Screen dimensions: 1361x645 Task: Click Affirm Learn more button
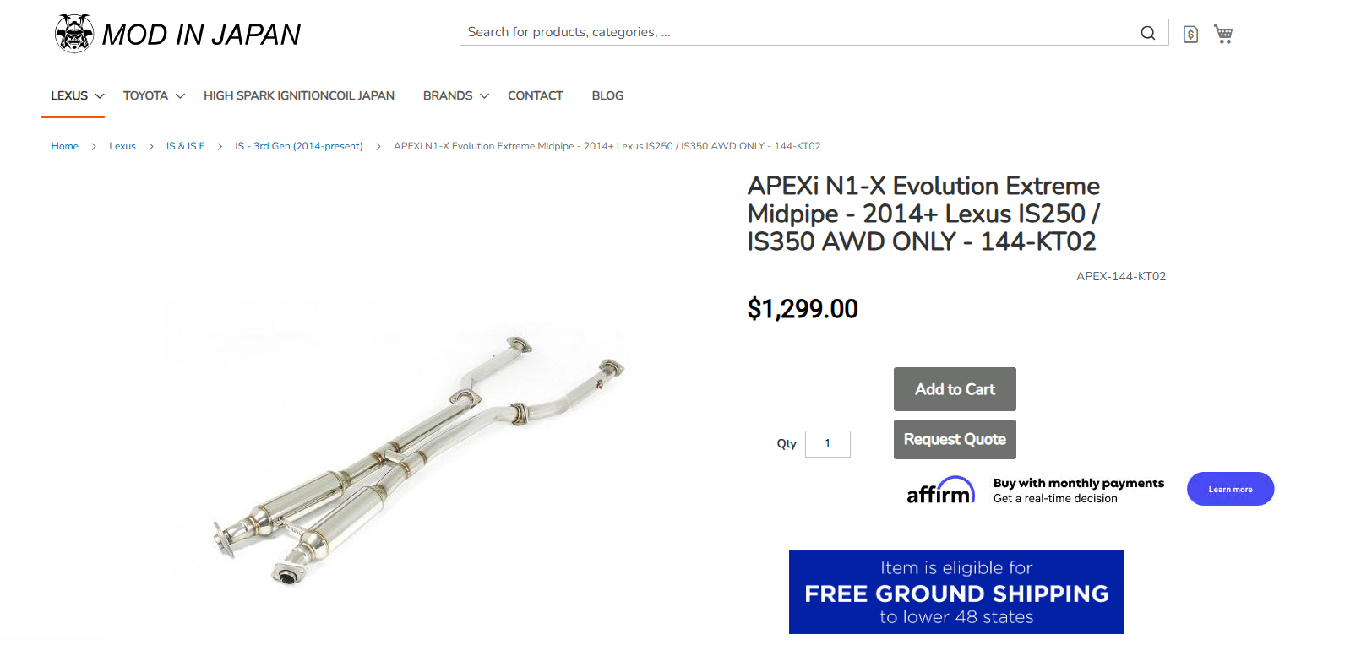coord(1230,490)
